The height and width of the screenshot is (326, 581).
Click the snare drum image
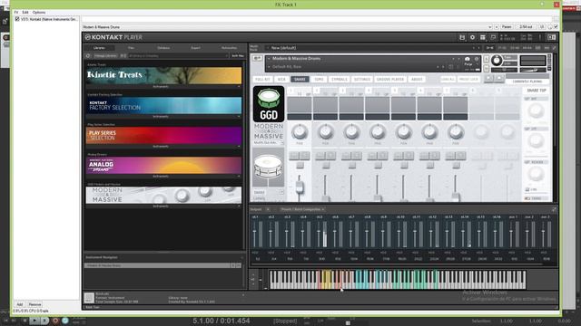[x=269, y=167]
